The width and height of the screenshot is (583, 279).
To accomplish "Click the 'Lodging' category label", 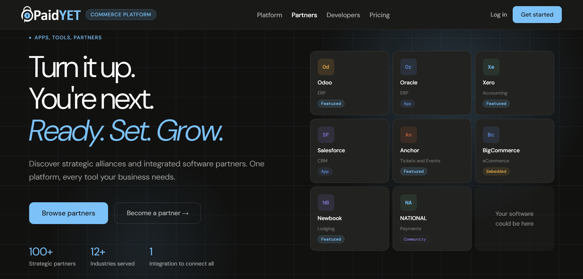I will pos(326,229).
